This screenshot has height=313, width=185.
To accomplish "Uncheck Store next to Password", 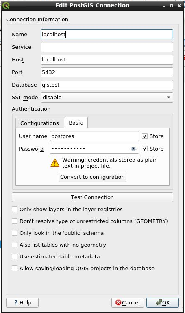I will coord(145,149).
